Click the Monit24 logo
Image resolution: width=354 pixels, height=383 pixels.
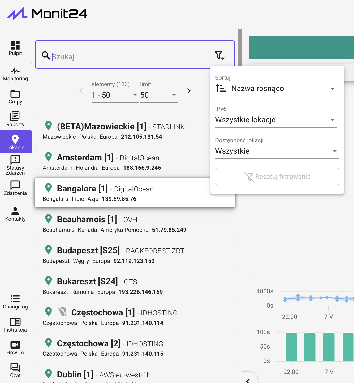(47, 14)
